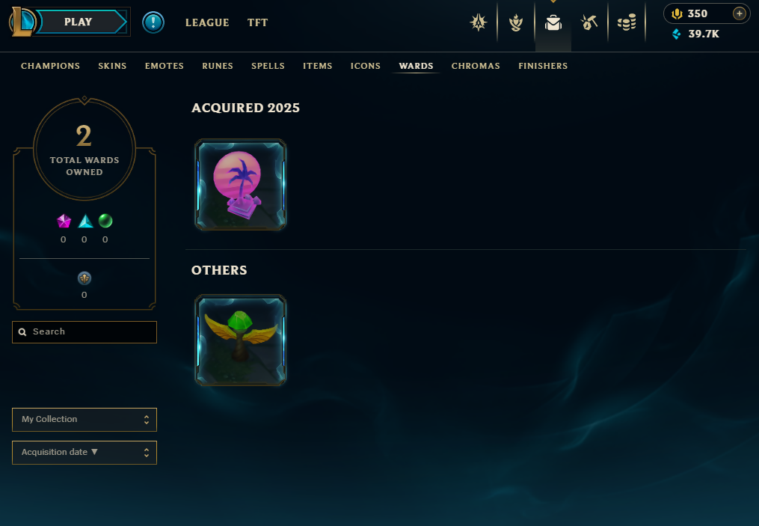Open the TFT menu link
The height and width of the screenshot is (526, 759).
coord(257,22)
